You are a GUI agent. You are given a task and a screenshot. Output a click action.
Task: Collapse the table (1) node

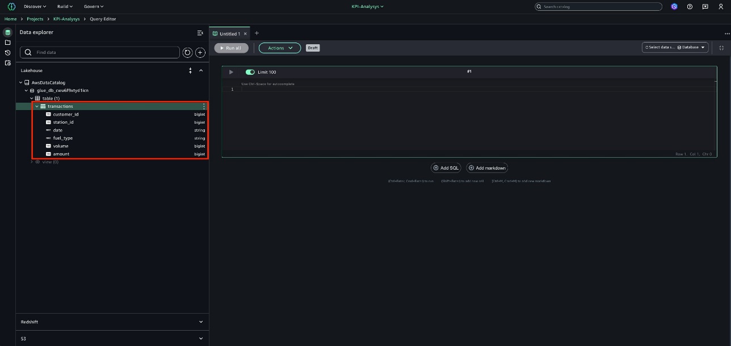click(32, 98)
